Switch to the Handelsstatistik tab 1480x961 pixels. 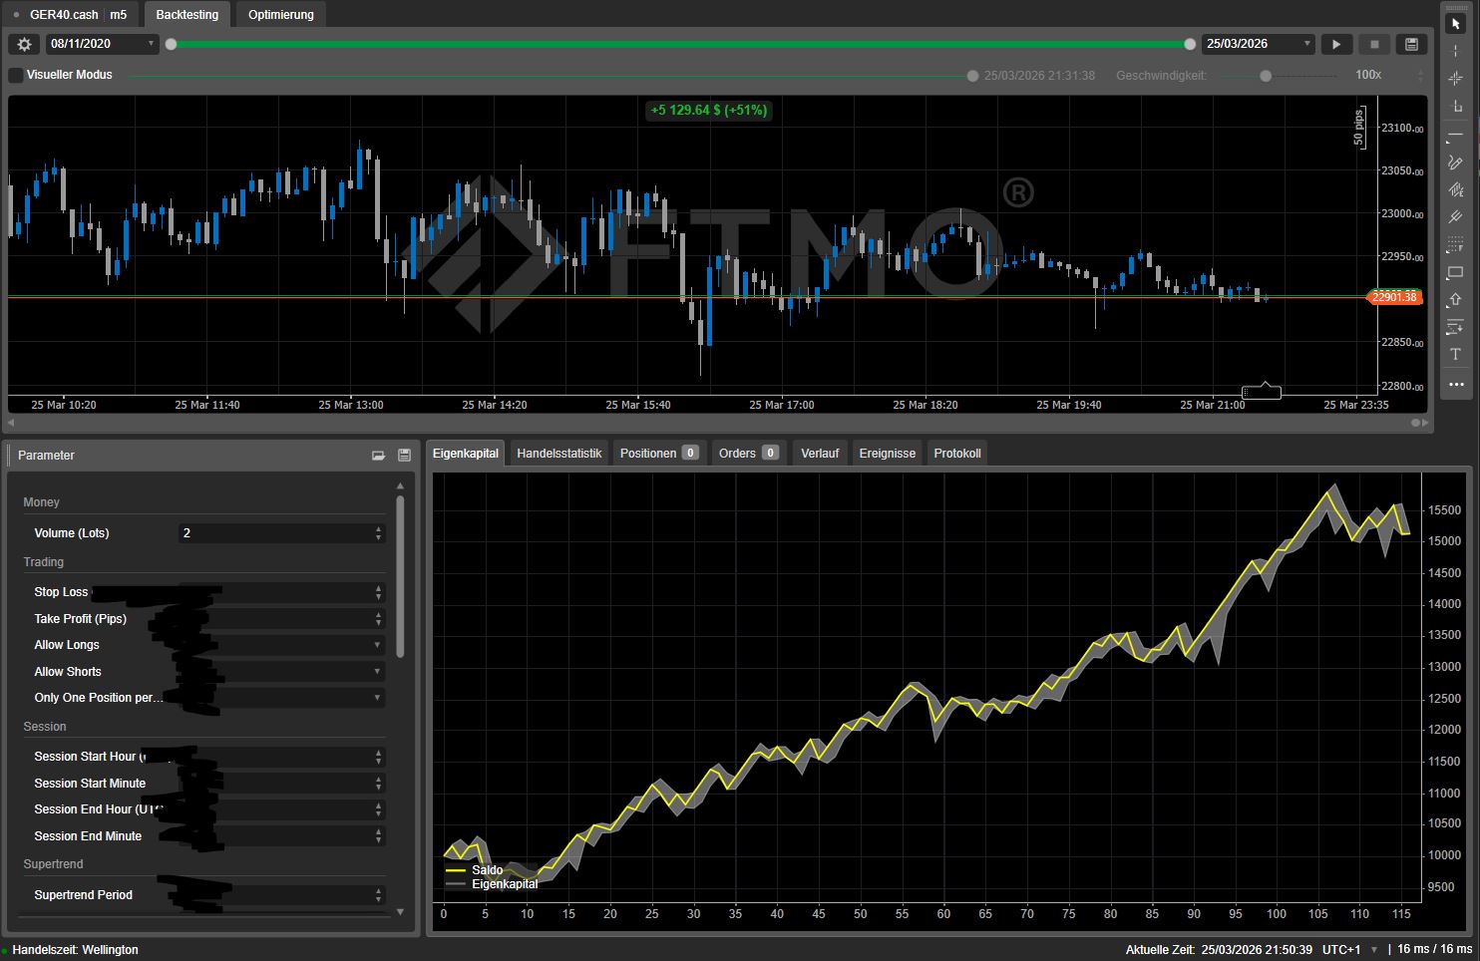click(558, 453)
